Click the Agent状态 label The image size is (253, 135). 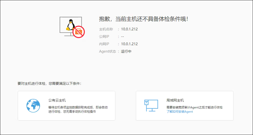107,51
